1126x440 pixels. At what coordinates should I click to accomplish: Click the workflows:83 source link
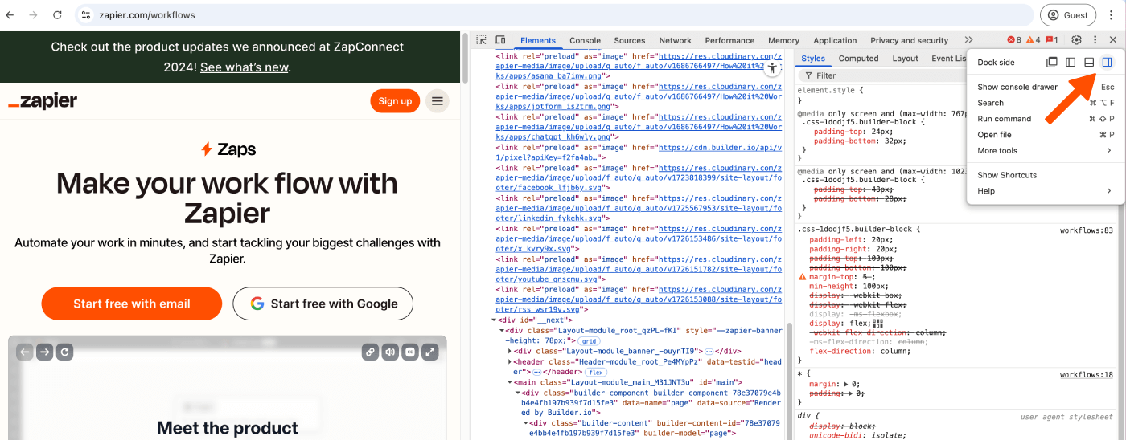click(x=1086, y=230)
